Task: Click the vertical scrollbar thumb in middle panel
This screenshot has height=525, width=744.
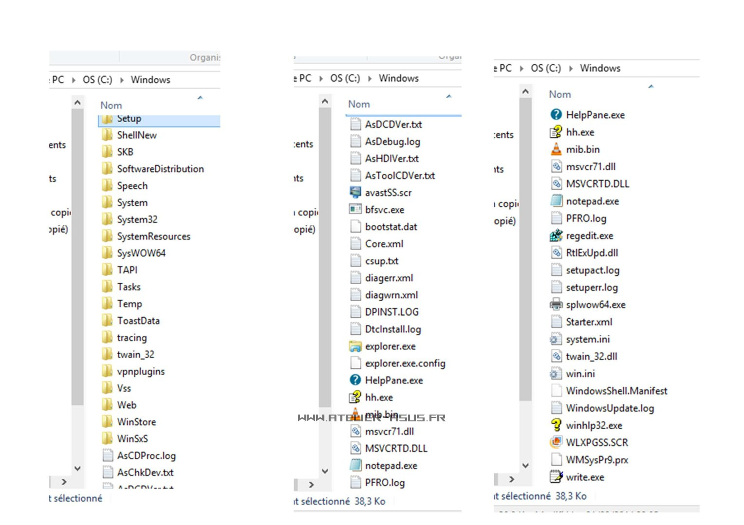Action: [x=325, y=258]
